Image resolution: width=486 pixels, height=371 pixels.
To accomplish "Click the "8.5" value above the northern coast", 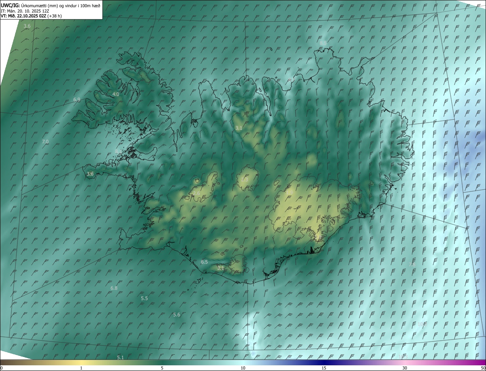I will click(x=323, y=43).
